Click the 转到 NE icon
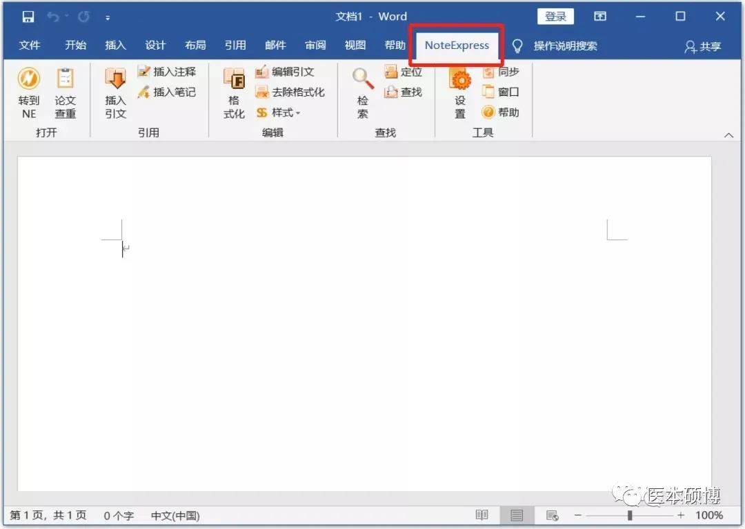Screen dimensions: 745x529 point(28,93)
